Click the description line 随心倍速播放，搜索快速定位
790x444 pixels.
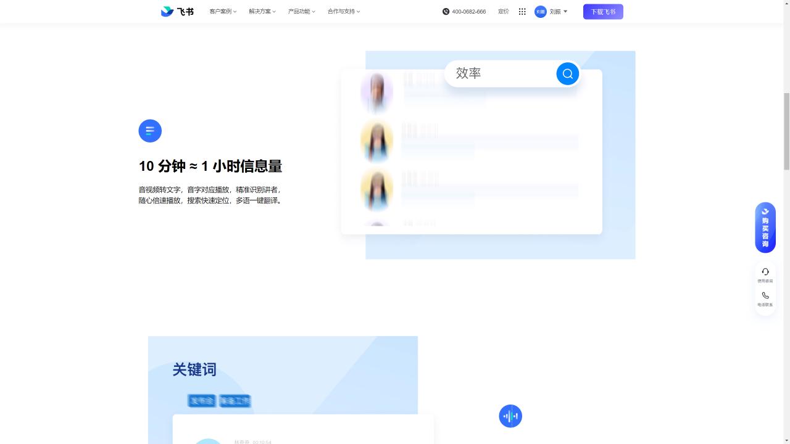tap(210, 200)
